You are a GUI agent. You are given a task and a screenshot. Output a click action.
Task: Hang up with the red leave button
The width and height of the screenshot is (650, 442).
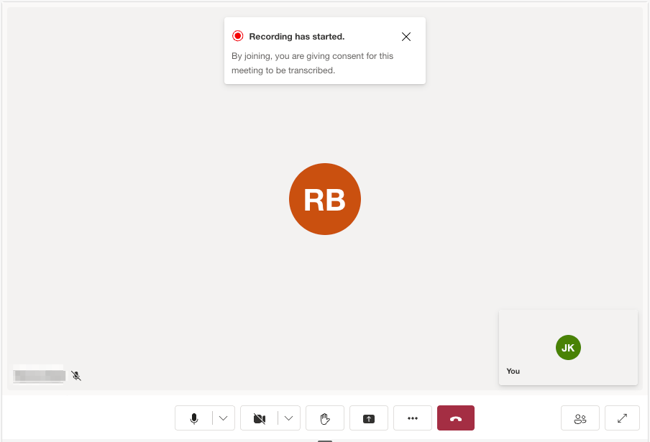click(456, 418)
